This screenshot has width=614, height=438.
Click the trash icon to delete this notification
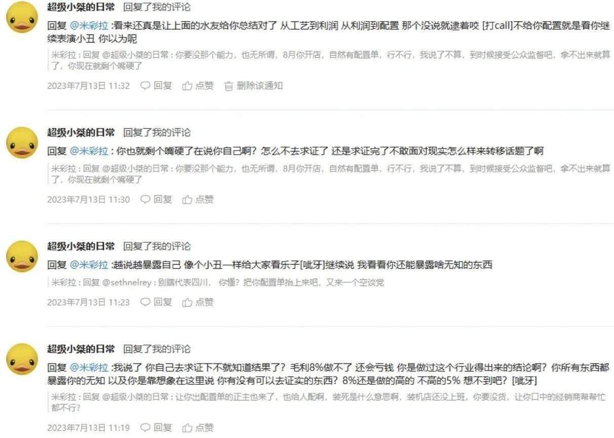pyautogui.click(x=228, y=86)
